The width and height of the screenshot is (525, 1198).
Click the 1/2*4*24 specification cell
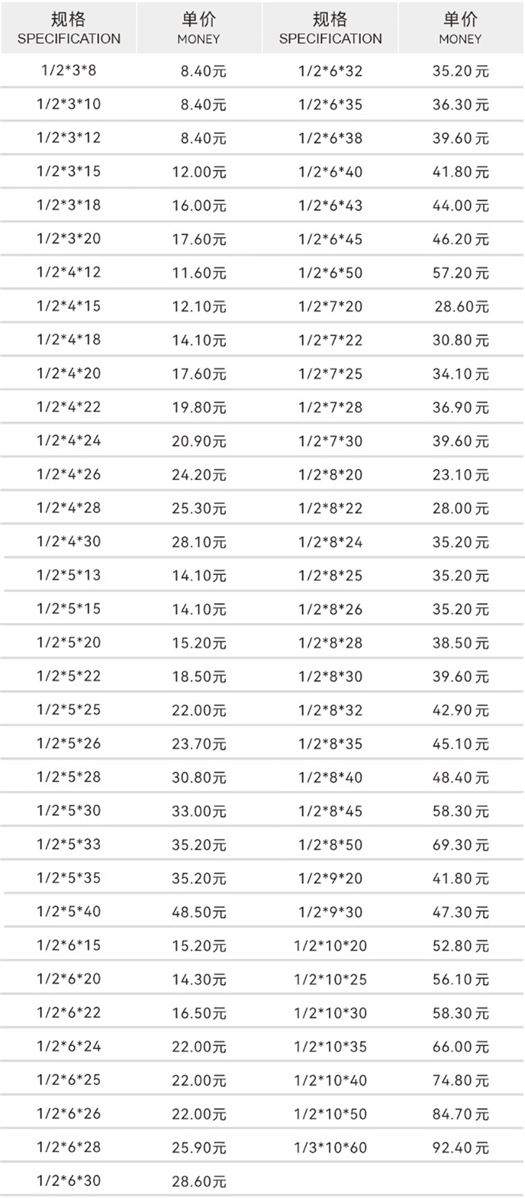pyautogui.click(x=68, y=440)
